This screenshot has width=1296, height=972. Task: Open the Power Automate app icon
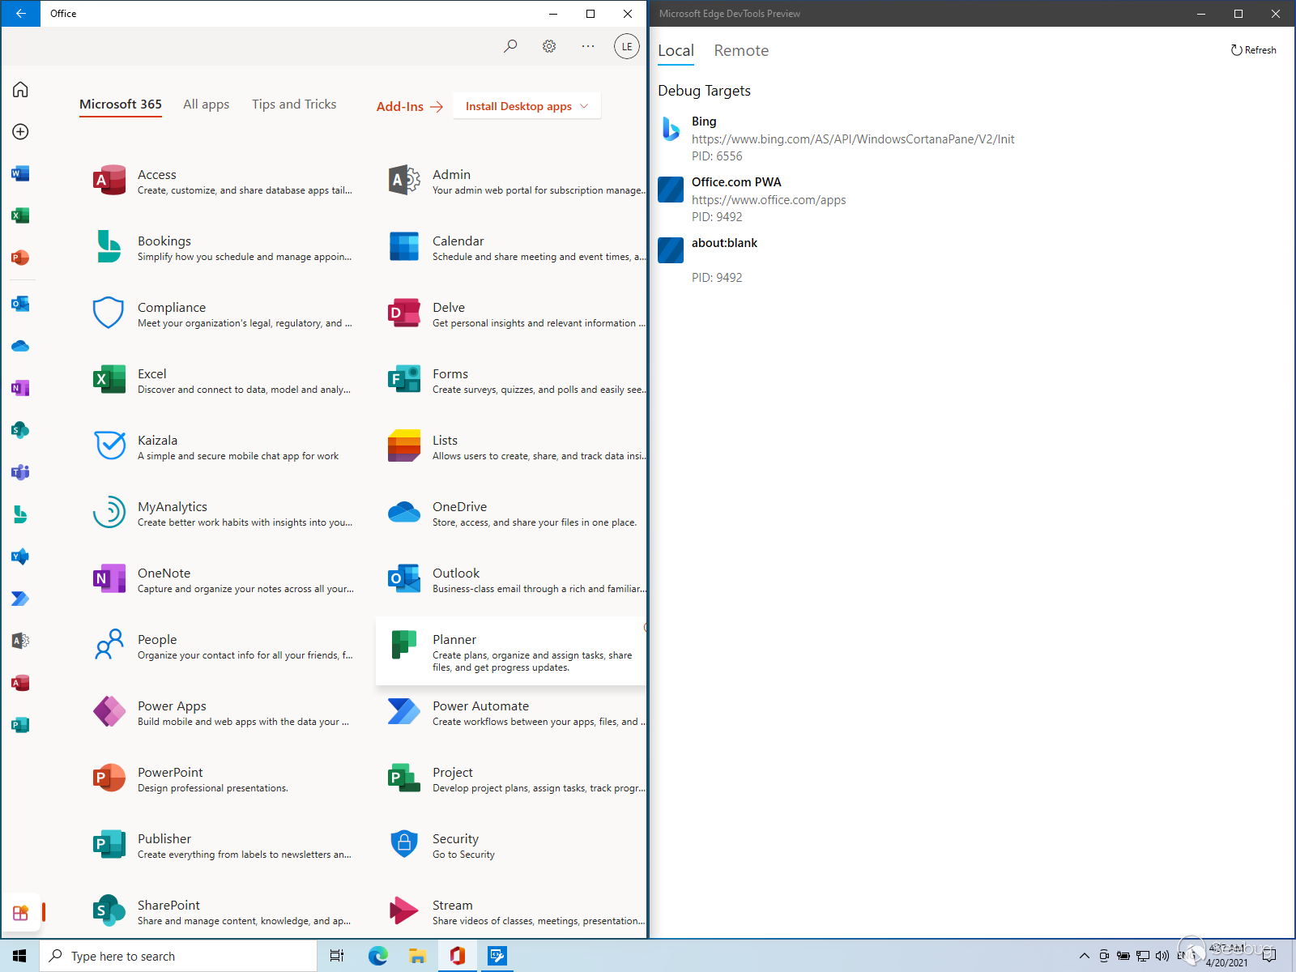(403, 712)
